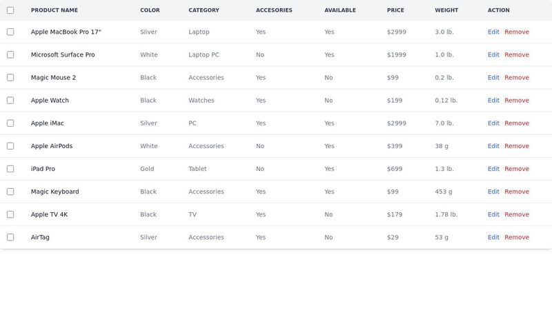Viewport: 552px width, 310px height.
Task: Edit the Apple MacBook Pro 17" entry
Action: tap(493, 32)
